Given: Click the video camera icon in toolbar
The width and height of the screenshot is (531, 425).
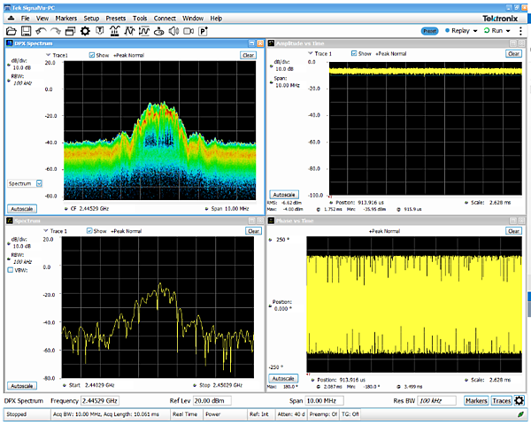Looking at the screenshot, I should point(188,31).
